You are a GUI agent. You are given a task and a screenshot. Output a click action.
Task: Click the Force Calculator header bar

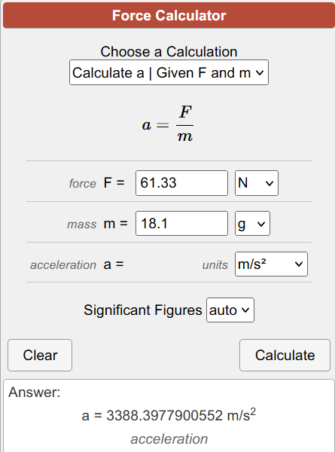point(169,15)
